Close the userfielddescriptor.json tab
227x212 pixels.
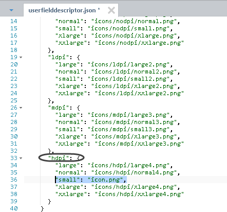pyautogui.click(x=111, y=10)
